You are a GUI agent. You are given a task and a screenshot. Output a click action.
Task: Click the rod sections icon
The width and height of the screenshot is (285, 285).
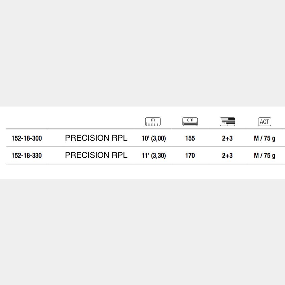227,122
